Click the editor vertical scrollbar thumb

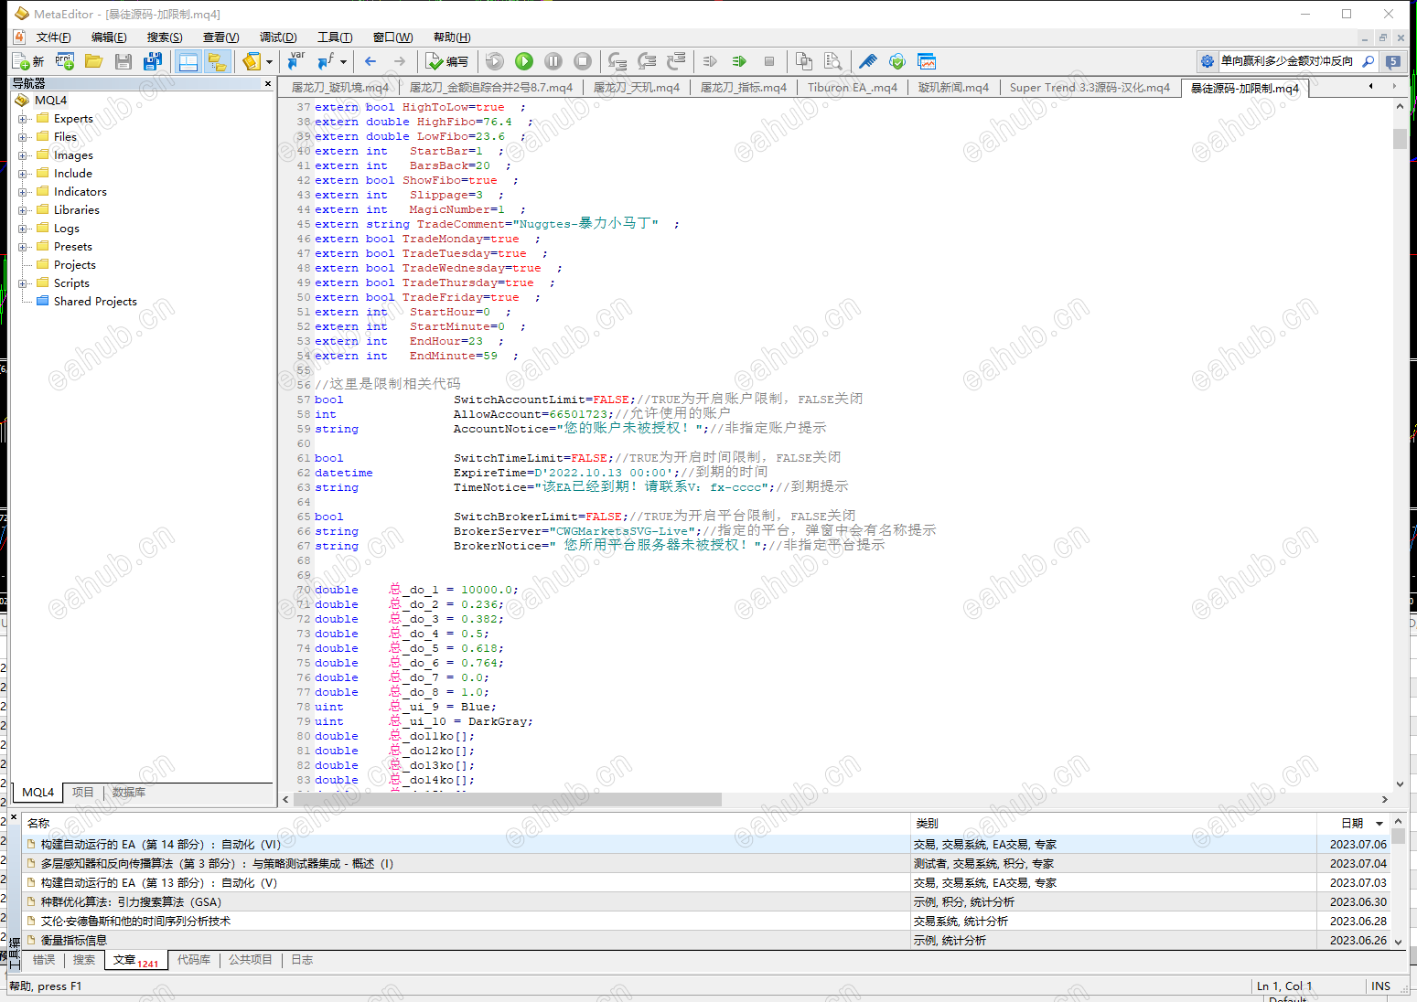[x=1400, y=139]
